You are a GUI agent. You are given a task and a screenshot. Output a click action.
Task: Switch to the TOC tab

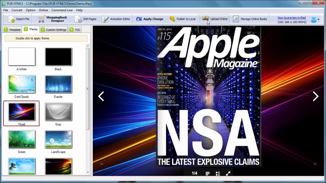pyautogui.click(x=75, y=30)
